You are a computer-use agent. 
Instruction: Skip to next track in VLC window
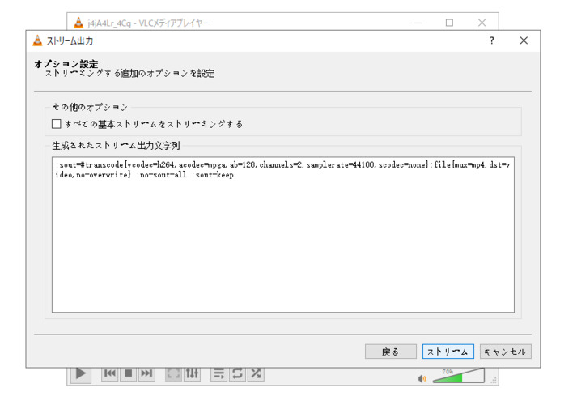(146, 373)
